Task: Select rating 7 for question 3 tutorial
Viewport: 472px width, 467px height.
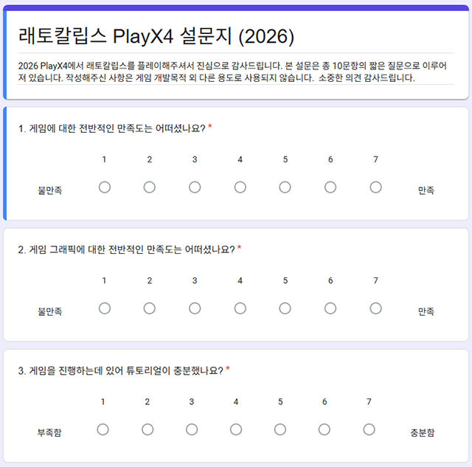Action: (369, 429)
